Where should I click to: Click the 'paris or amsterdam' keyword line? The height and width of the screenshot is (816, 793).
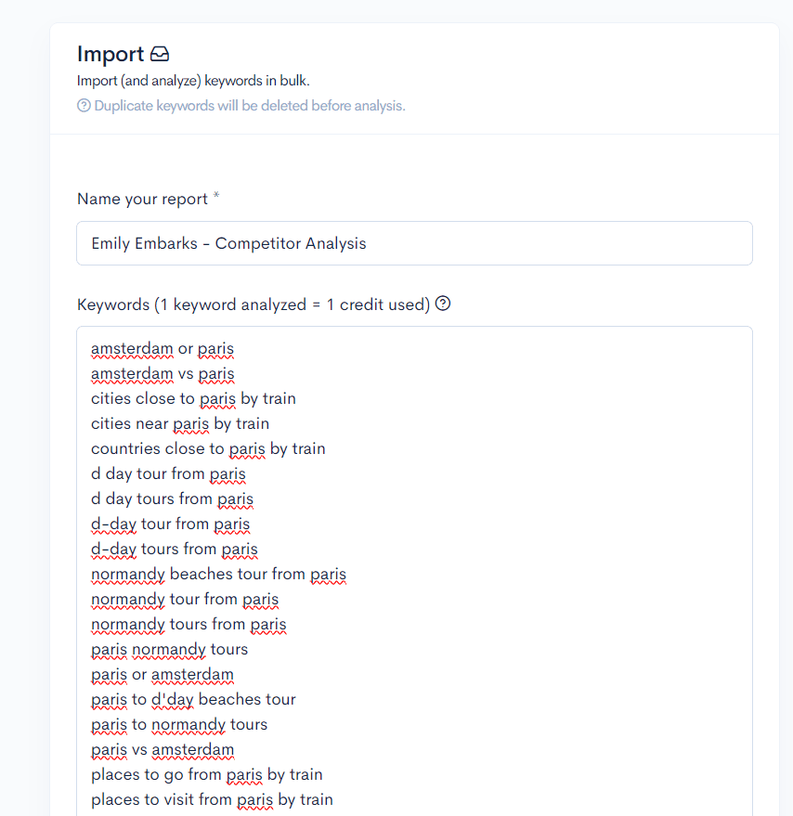162,675
